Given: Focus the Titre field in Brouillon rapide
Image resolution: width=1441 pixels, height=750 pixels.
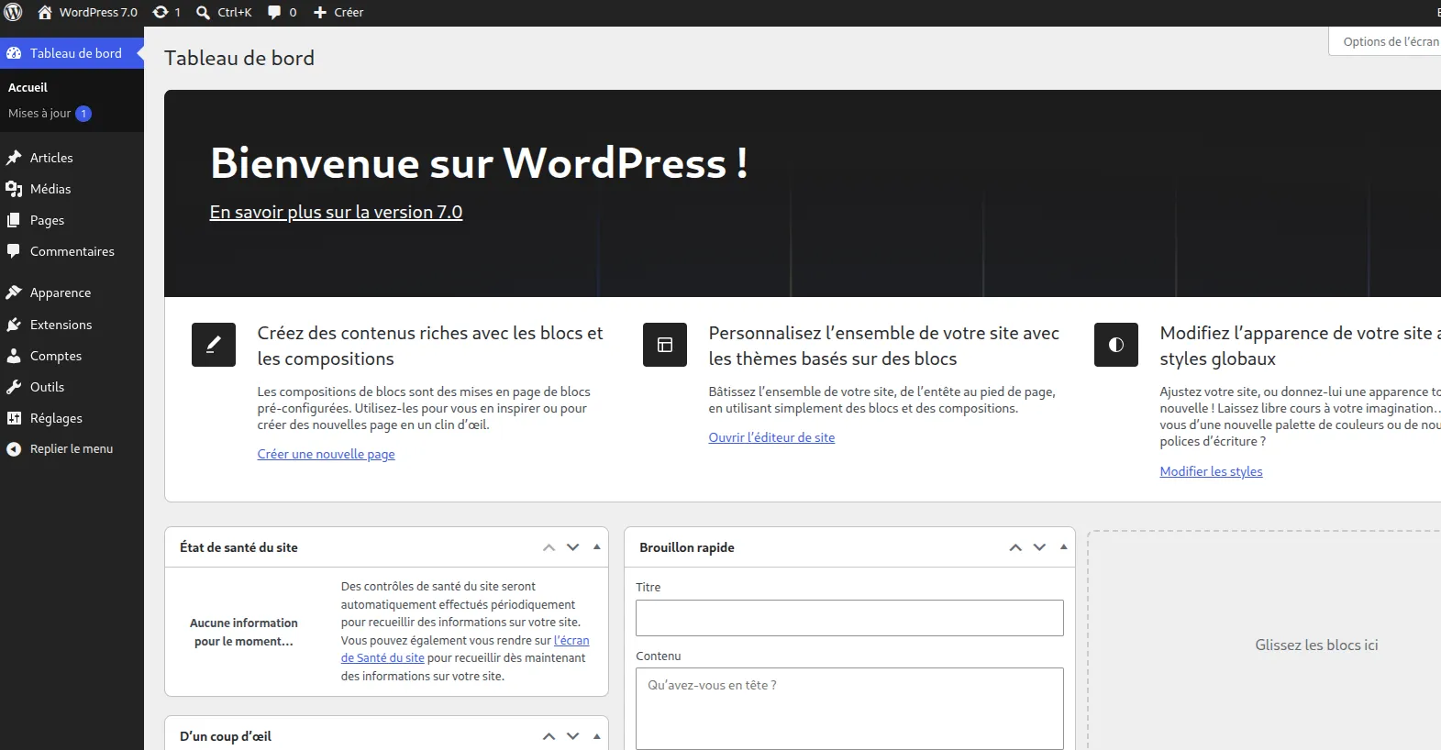Looking at the screenshot, I should pyautogui.click(x=849, y=618).
